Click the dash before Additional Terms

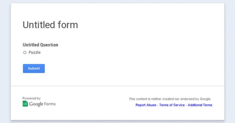pos(186,105)
